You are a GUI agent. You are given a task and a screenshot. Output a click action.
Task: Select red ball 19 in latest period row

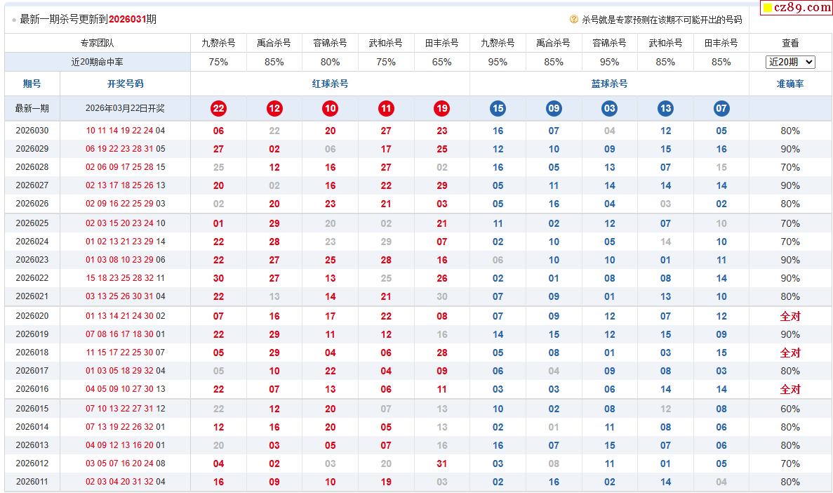(x=441, y=108)
